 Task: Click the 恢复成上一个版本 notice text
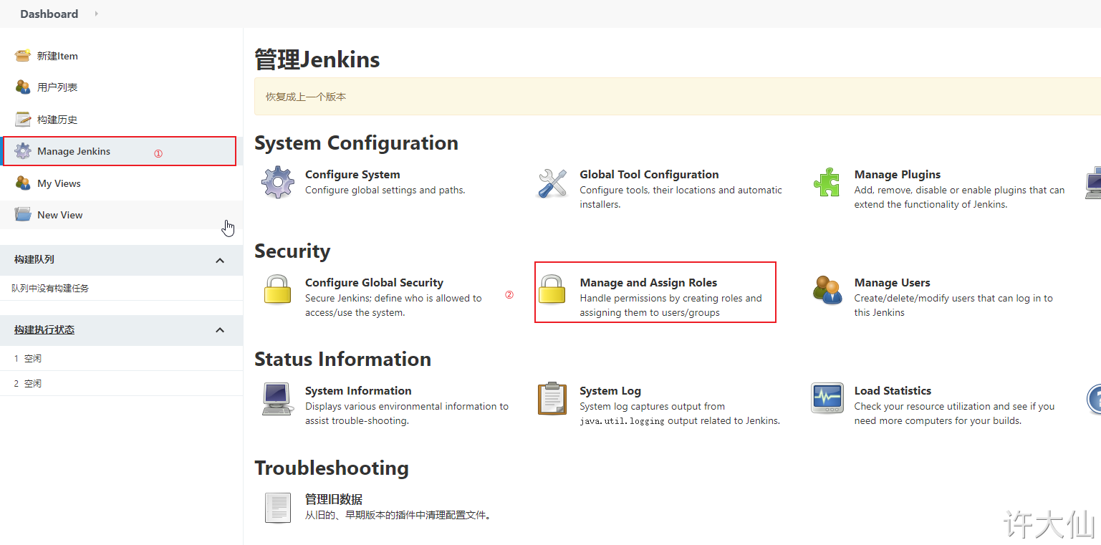tap(306, 96)
